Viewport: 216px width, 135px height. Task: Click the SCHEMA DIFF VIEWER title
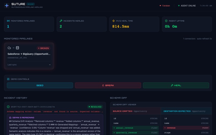click(124, 105)
